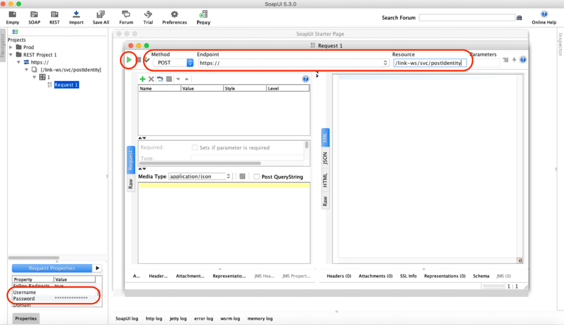Submit the request with green play button

(129, 60)
